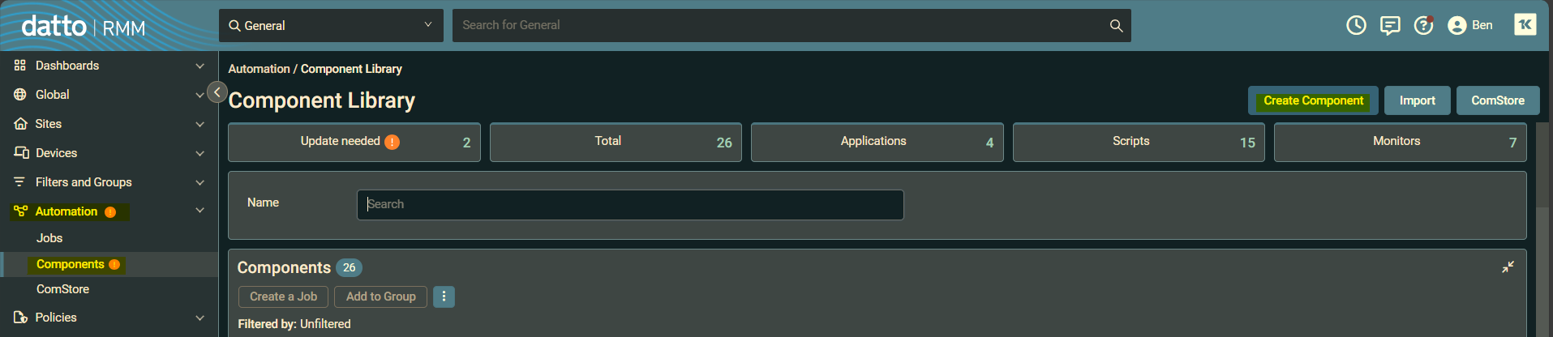Viewport: 1553px width, 337px height.
Task: Open the General search scope dropdown
Action: 331,26
